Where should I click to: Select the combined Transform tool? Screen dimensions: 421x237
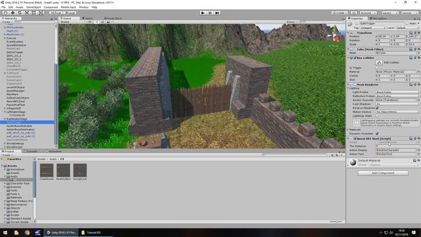point(41,13)
